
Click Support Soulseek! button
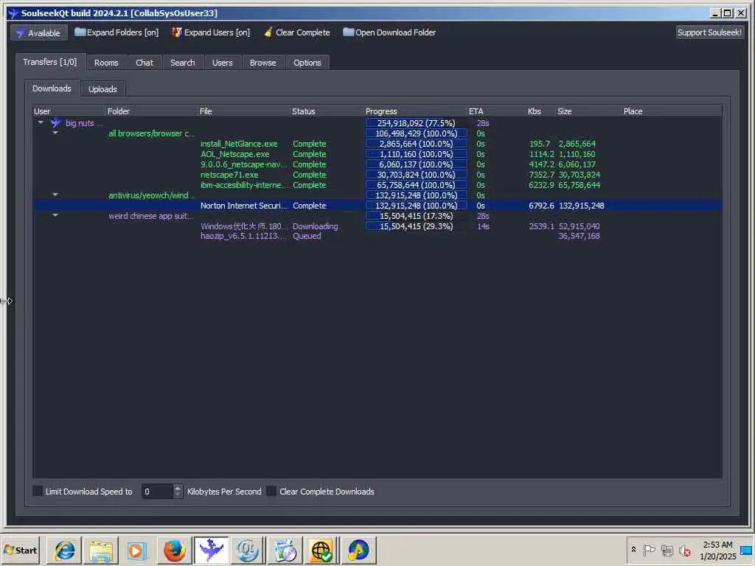[709, 32]
